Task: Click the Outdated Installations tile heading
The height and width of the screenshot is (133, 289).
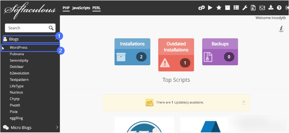Action: (x=176, y=47)
